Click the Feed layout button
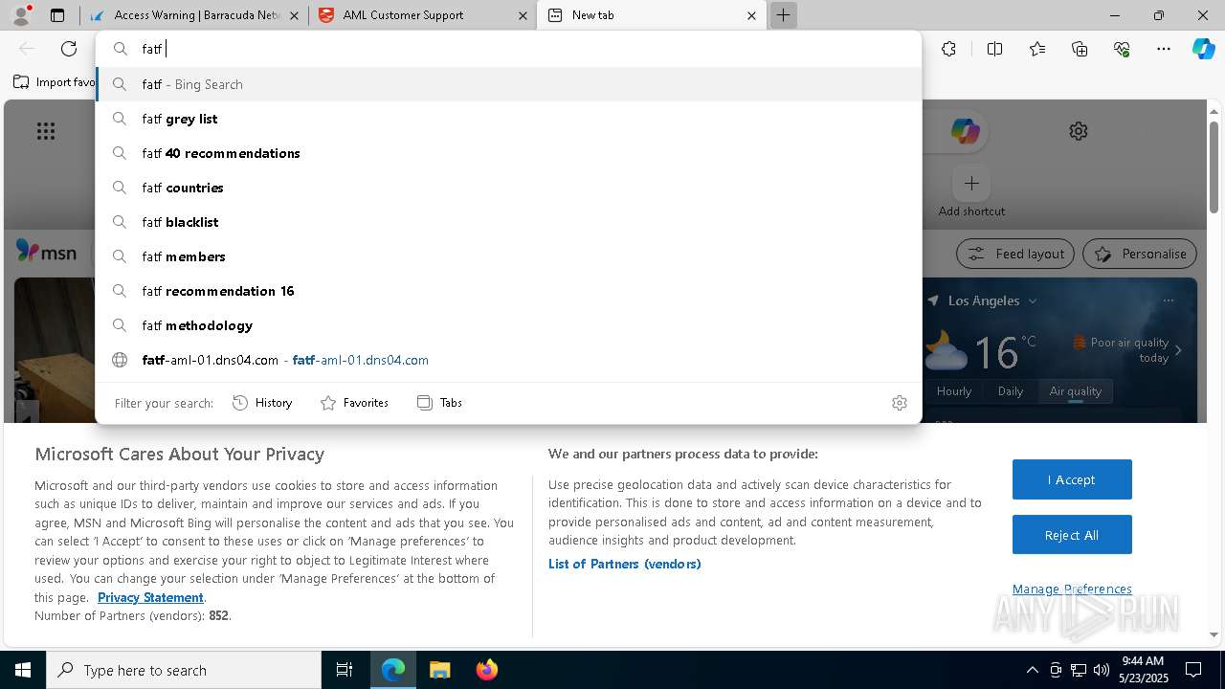1225x689 pixels. (1015, 254)
